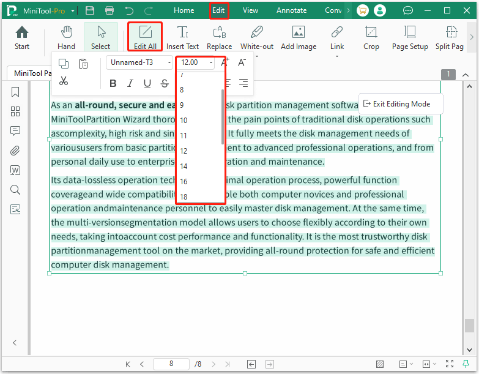The image size is (479, 374).
Task: Open the signature sidebar panel
Action: click(15, 209)
